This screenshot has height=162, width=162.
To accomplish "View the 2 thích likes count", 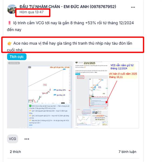I will tap(15, 152).
